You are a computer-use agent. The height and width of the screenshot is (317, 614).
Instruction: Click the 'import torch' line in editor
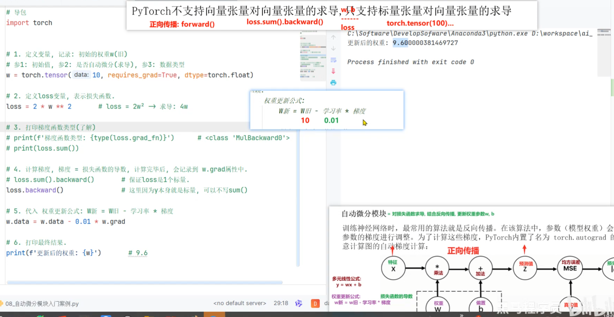29,23
